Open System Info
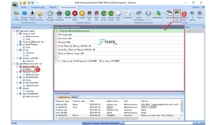The image size is (216, 125). click(177, 16)
